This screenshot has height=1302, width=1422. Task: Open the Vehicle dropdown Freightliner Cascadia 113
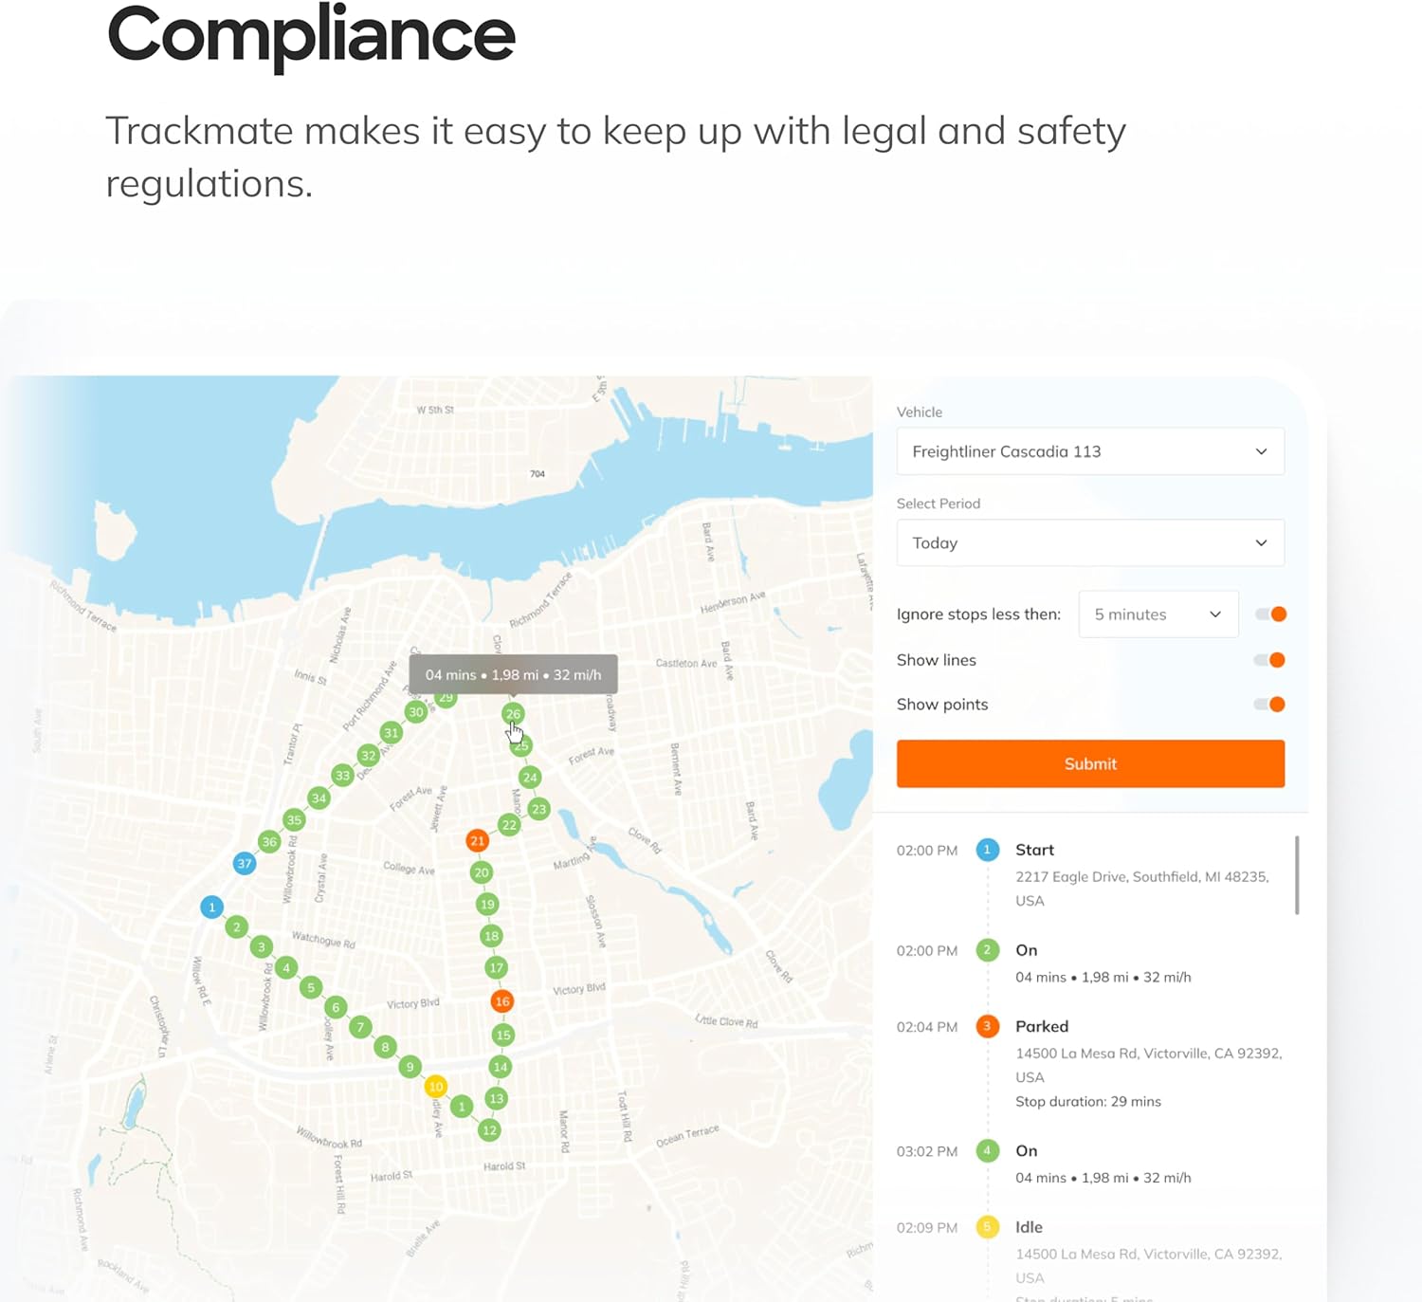pos(1090,451)
